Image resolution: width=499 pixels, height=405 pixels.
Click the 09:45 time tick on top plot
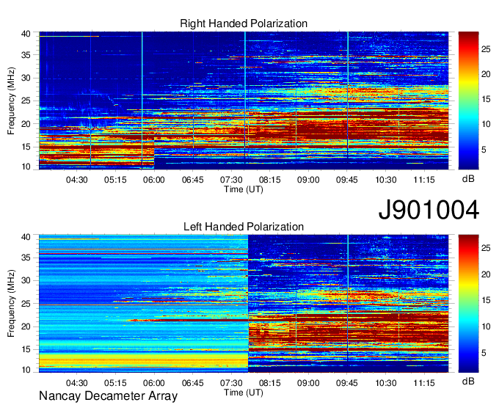[347, 180]
